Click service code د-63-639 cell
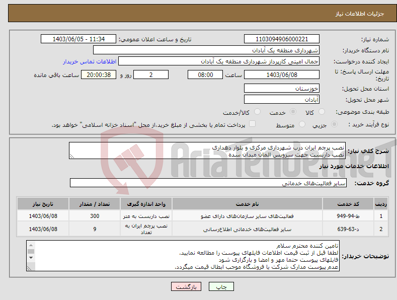This screenshot has height=300, width=397. [348, 229]
